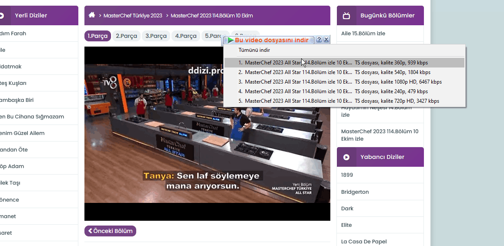
Task: Choose the 1080p HD, 6467 kbps option
Action: click(344, 82)
